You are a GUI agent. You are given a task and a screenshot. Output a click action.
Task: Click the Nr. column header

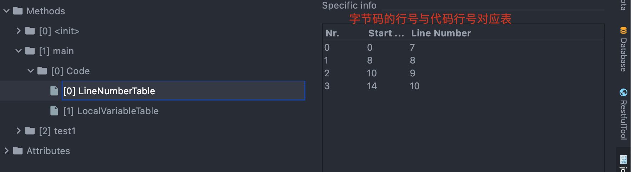coord(332,33)
